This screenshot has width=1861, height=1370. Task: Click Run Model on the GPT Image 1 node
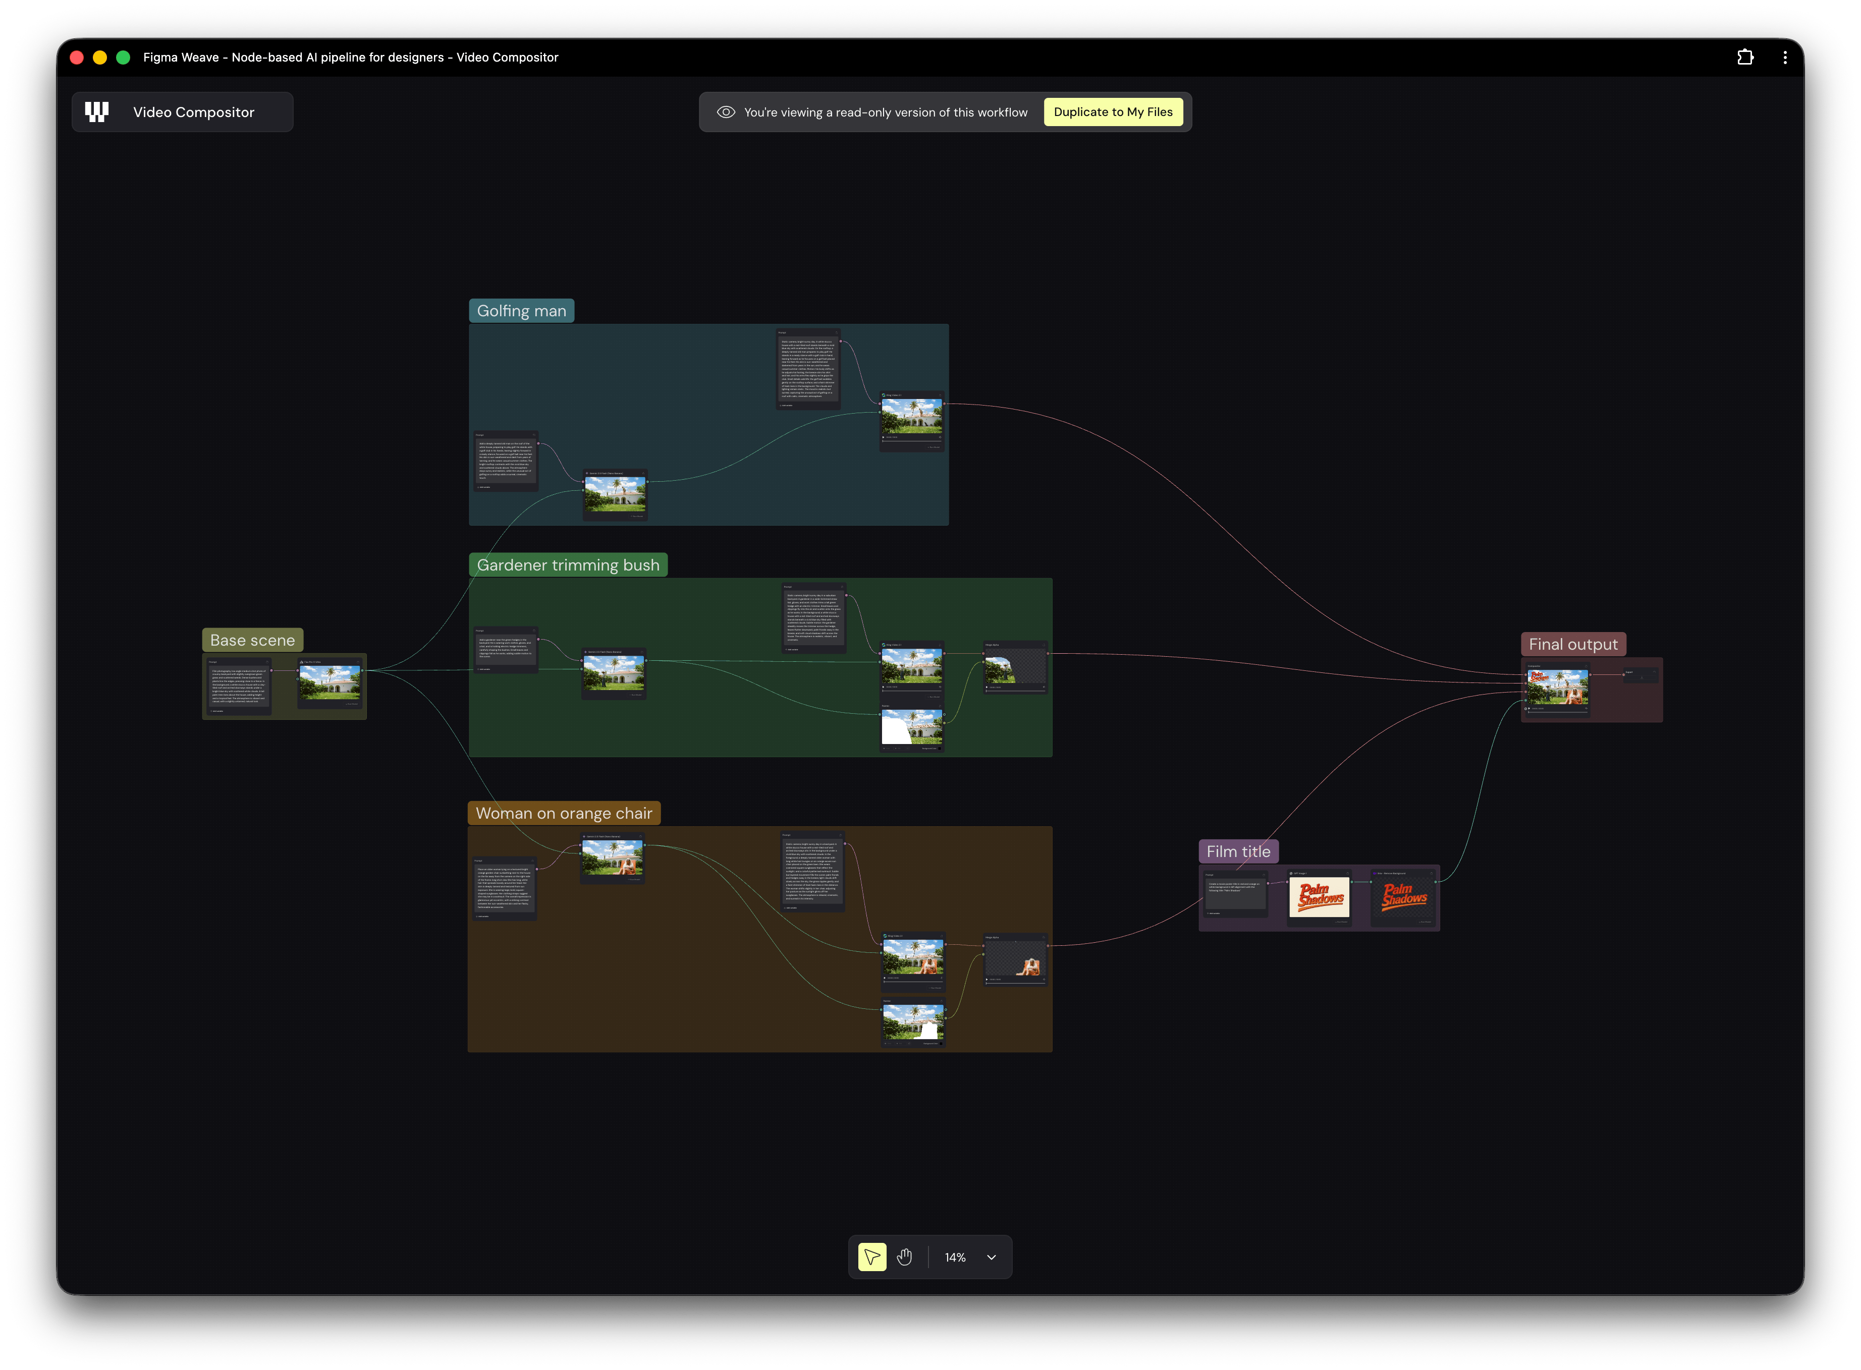point(1342,923)
